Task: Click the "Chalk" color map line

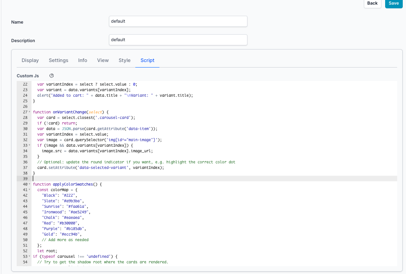Action: point(63,218)
